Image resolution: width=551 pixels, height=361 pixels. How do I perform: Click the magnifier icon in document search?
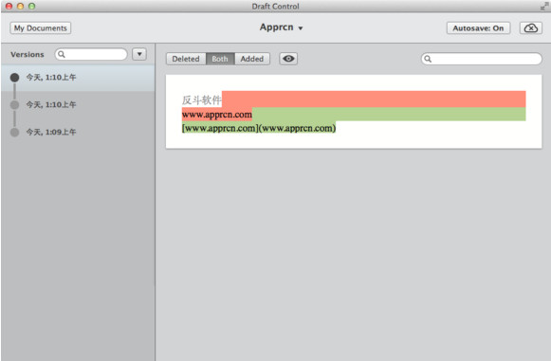428,59
